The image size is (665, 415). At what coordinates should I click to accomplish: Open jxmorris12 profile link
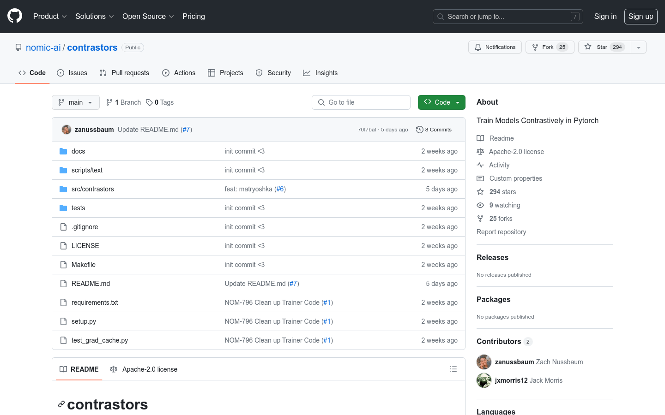pyautogui.click(x=511, y=380)
